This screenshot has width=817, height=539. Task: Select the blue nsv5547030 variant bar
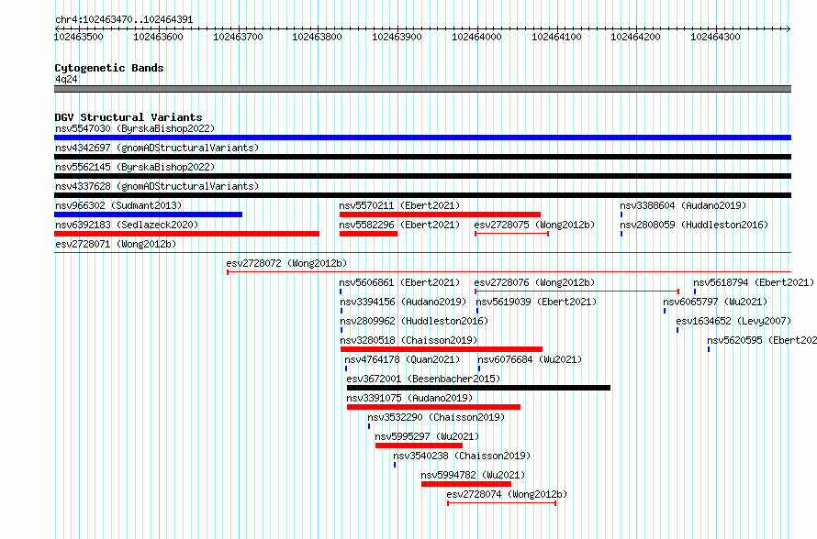(422, 137)
